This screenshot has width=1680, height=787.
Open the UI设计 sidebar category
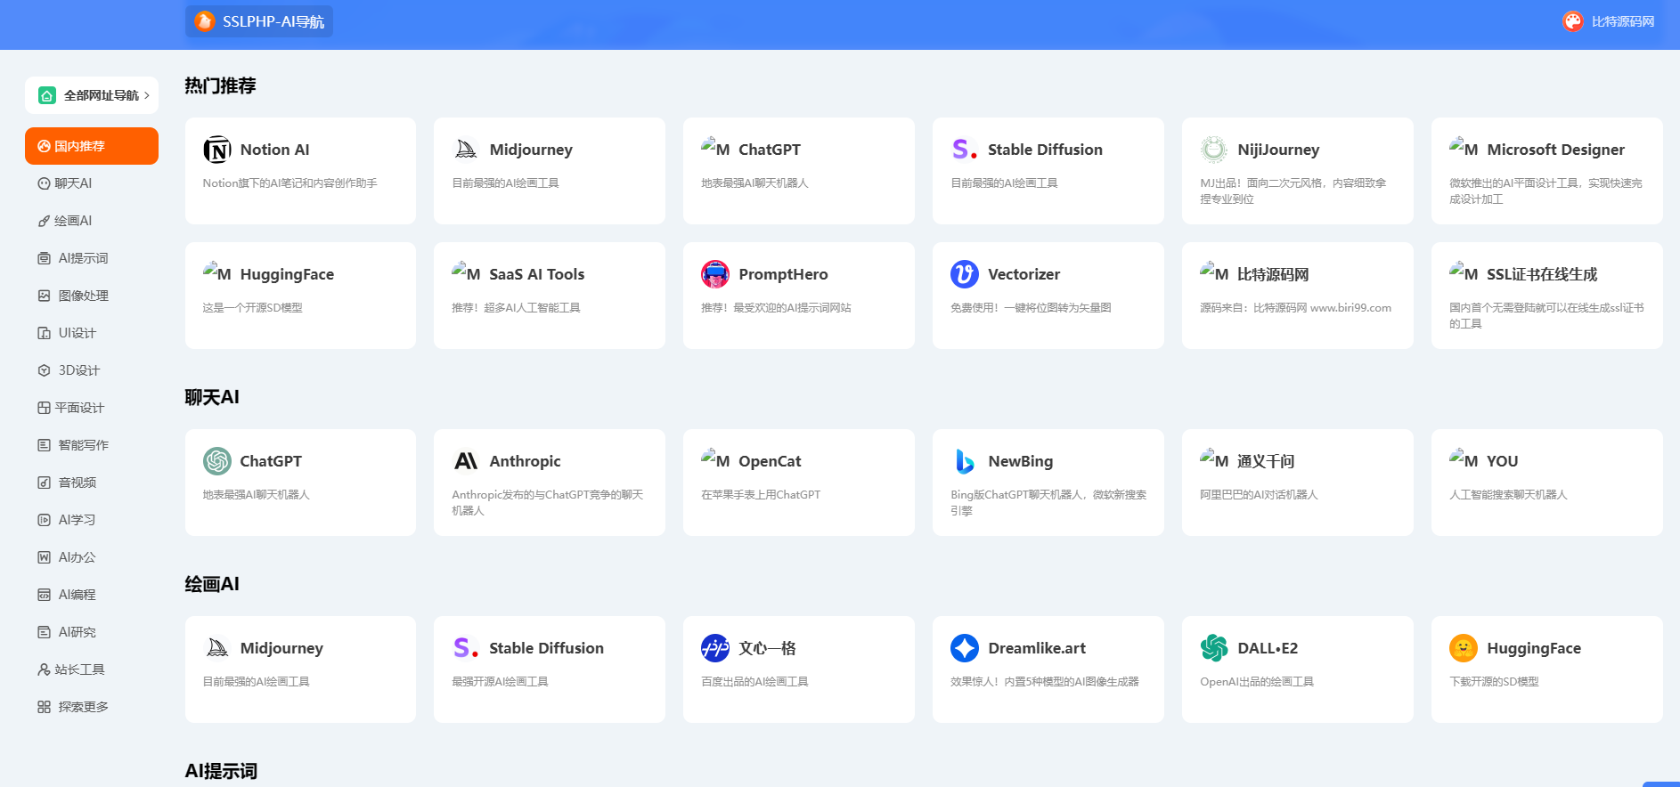pos(92,333)
